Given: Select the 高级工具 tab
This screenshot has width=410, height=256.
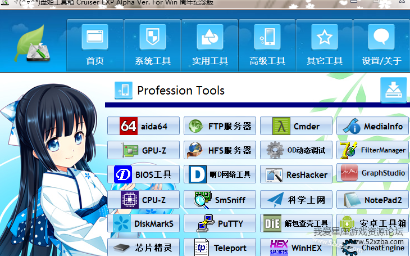Looking at the screenshot, I should click(267, 45).
